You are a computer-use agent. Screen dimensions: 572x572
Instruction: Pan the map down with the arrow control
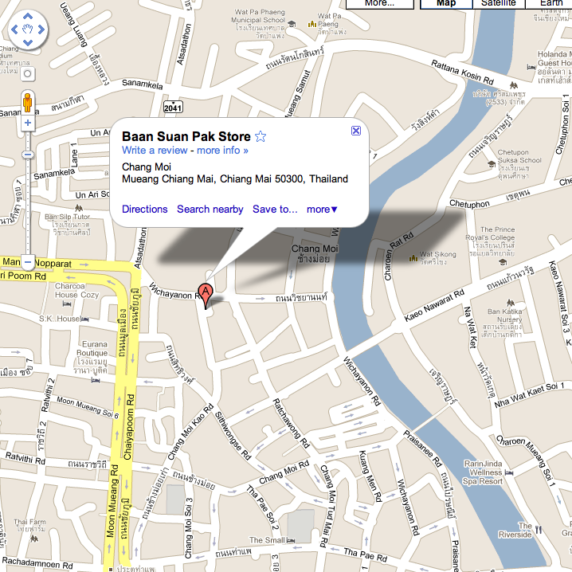28,42
